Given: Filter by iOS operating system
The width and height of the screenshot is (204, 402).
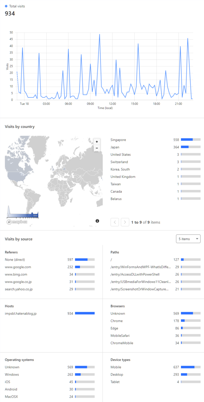Looking at the screenshot, I should [x=50, y=382].
